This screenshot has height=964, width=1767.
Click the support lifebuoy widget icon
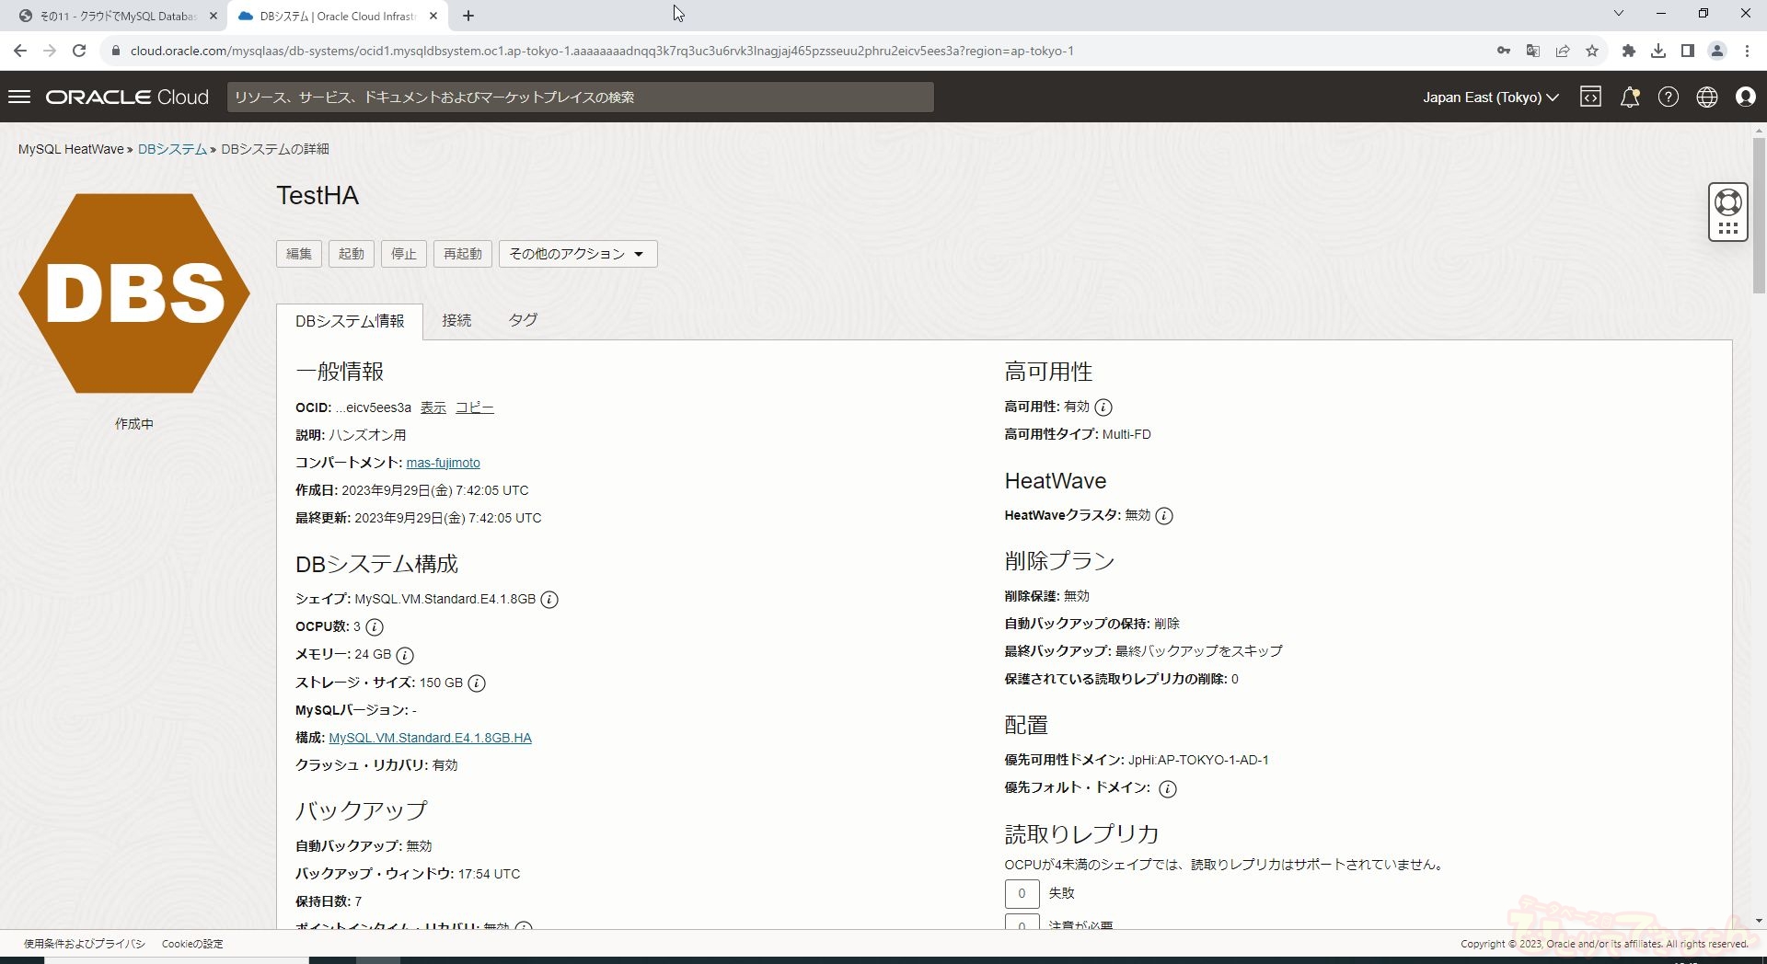(x=1727, y=202)
